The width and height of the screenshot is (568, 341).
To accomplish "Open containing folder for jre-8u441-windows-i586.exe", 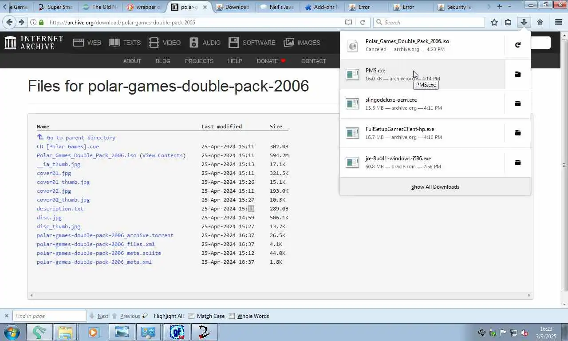I will [517, 163].
